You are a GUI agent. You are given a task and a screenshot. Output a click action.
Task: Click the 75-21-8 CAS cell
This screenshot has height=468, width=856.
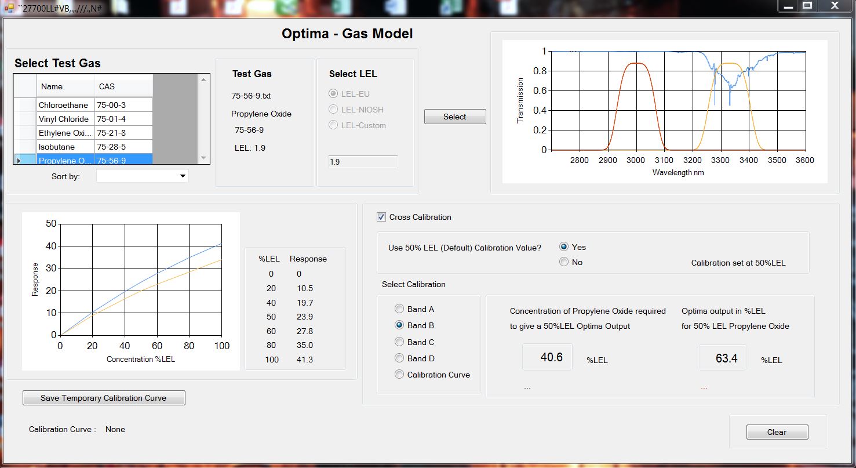point(123,133)
